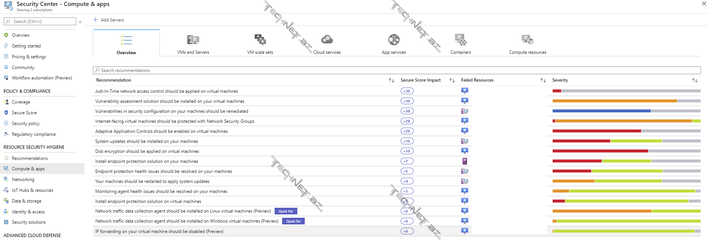Viewport: 708px width, 240px height.
Task: Sort by Severity column arrows
Action: (695, 80)
